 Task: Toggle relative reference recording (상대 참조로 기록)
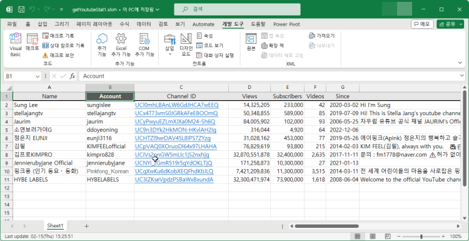(63, 46)
